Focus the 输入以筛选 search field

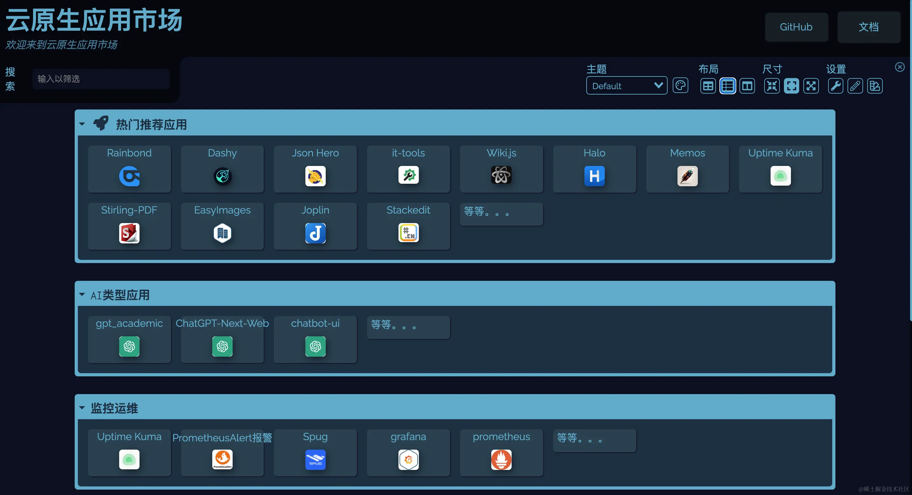click(100, 79)
